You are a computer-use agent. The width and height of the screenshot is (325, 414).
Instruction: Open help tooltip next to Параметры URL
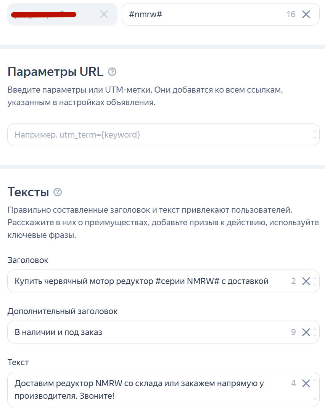pyautogui.click(x=112, y=72)
